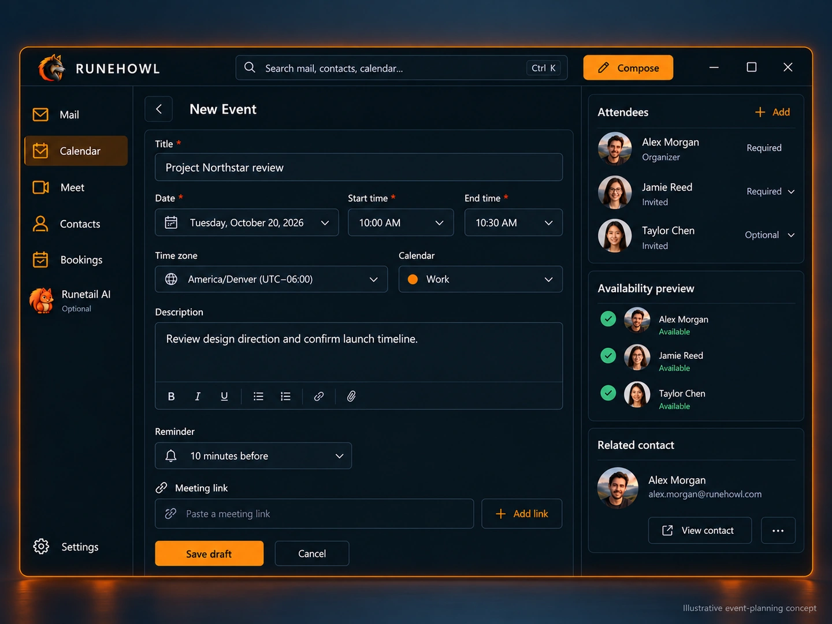Minimize the Runehowl window
The image size is (832, 624).
(714, 68)
